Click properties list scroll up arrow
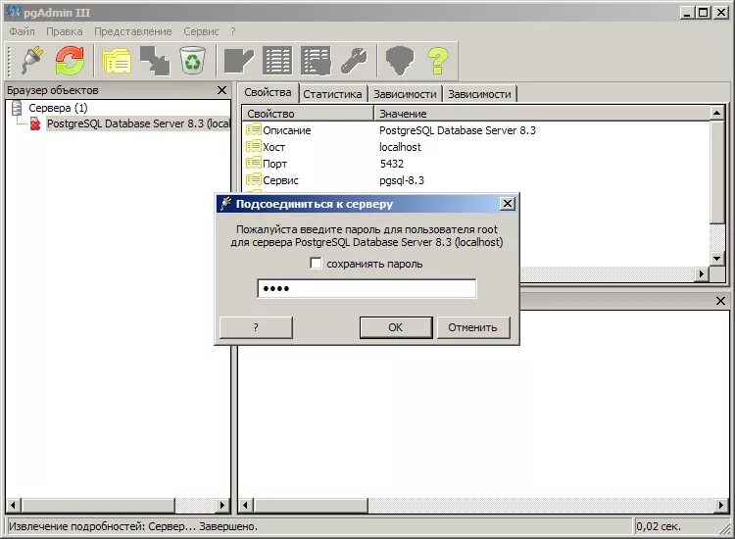Image resolution: width=735 pixels, height=539 pixels. [x=716, y=113]
